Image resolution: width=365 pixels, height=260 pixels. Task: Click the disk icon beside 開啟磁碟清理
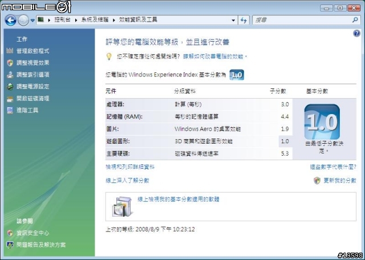(x=10, y=99)
